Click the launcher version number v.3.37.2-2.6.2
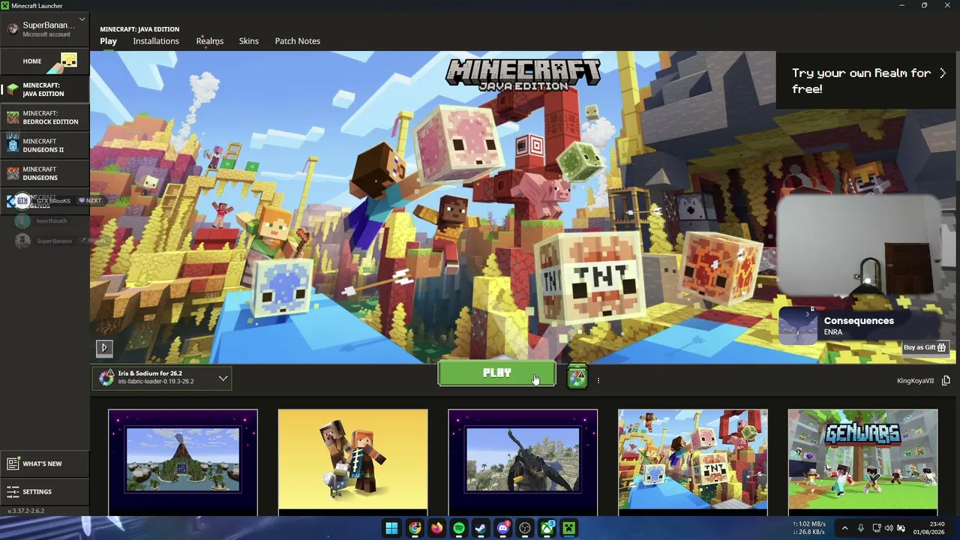The height and width of the screenshot is (540, 960). coord(26,511)
